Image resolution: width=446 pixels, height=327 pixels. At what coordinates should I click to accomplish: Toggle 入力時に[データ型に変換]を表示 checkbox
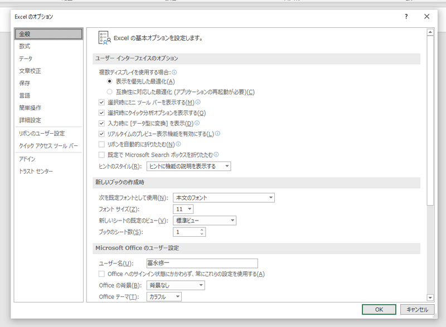click(x=101, y=123)
